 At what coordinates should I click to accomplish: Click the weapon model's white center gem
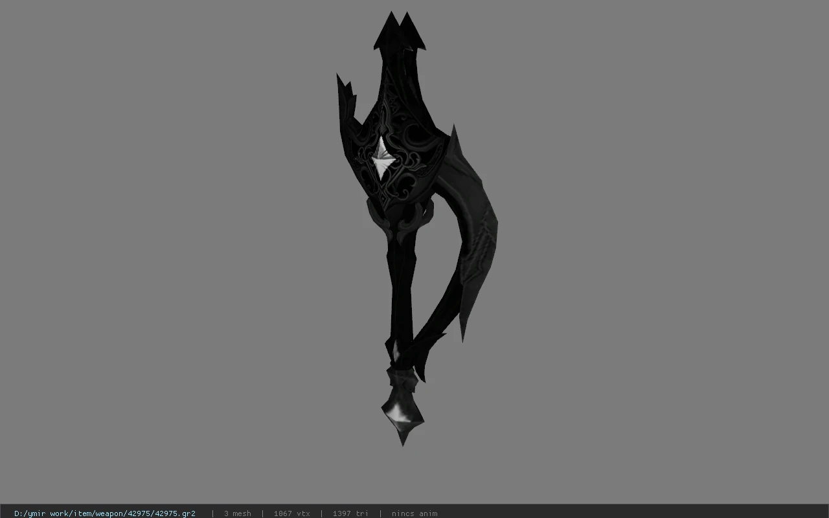coord(383,159)
